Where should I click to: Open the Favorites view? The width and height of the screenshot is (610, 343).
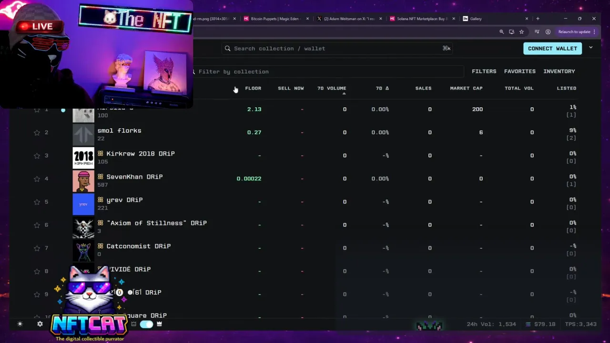click(x=520, y=71)
